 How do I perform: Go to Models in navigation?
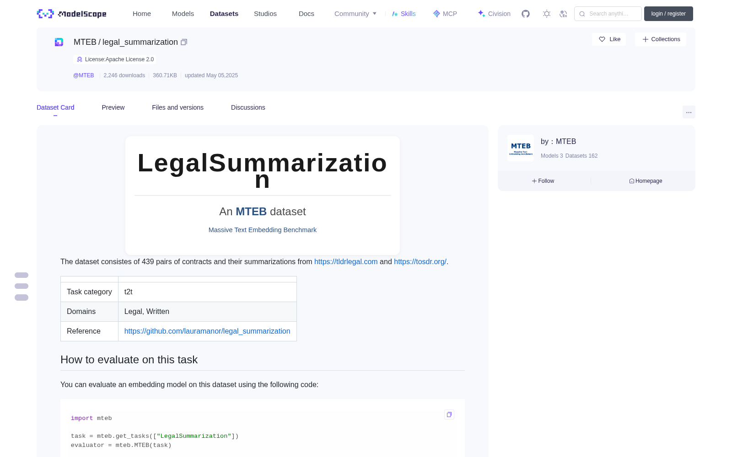[x=183, y=14]
